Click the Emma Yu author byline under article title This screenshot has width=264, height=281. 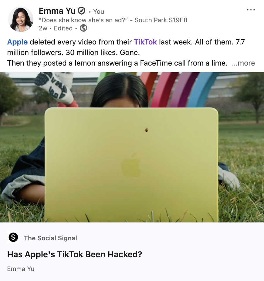(x=21, y=269)
